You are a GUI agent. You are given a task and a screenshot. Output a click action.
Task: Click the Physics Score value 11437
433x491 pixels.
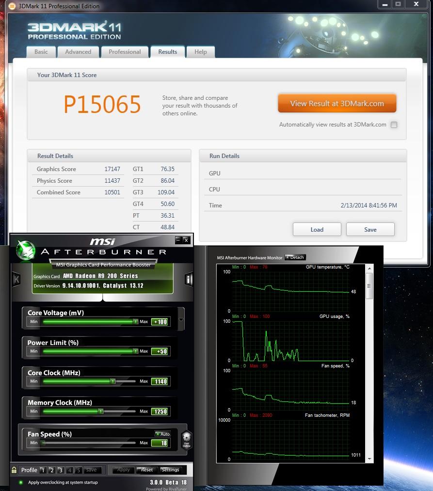[112, 181]
